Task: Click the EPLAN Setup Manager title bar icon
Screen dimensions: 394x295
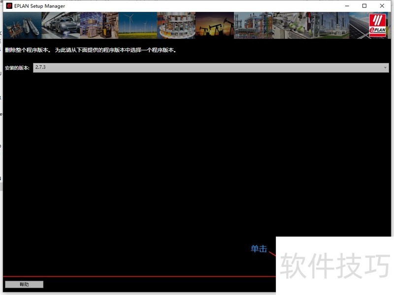Action: 9,6
